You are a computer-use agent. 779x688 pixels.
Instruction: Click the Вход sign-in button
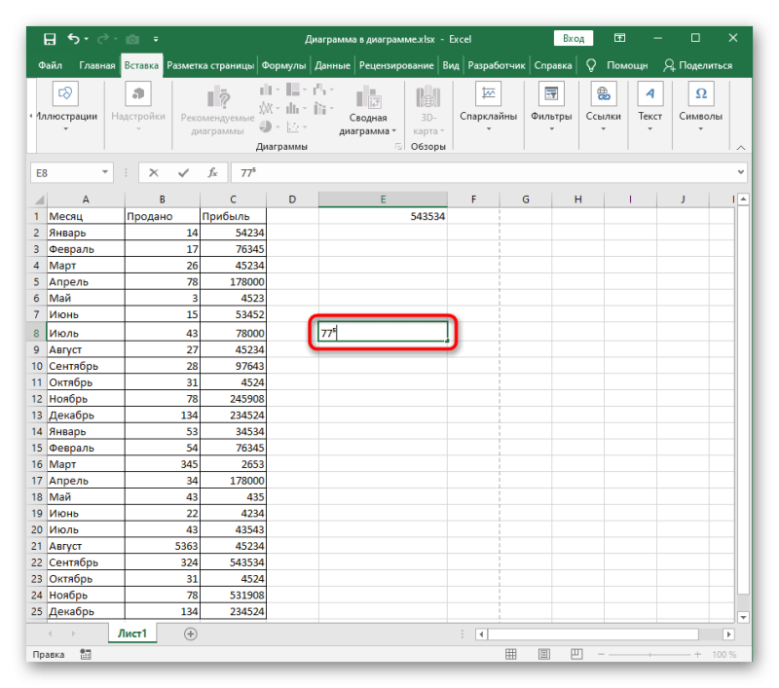coord(574,38)
